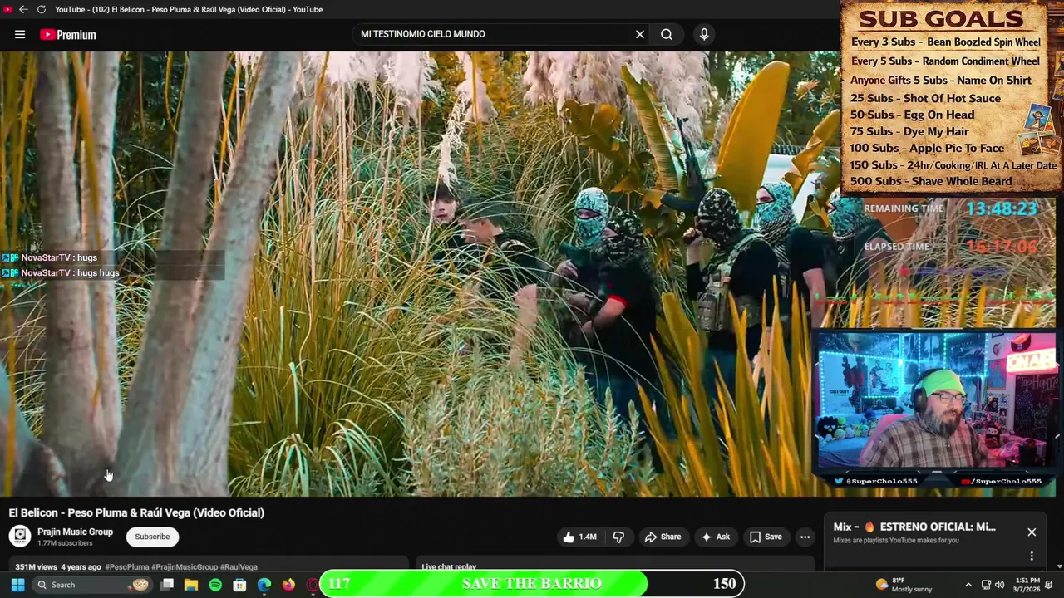This screenshot has height=598, width=1064.
Task: Focus the YouTube search input field
Action: (x=495, y=34)
